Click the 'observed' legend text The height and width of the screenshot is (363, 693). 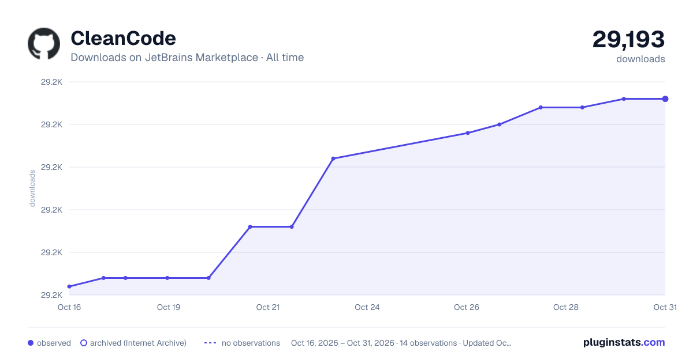(x=54, y=343)
